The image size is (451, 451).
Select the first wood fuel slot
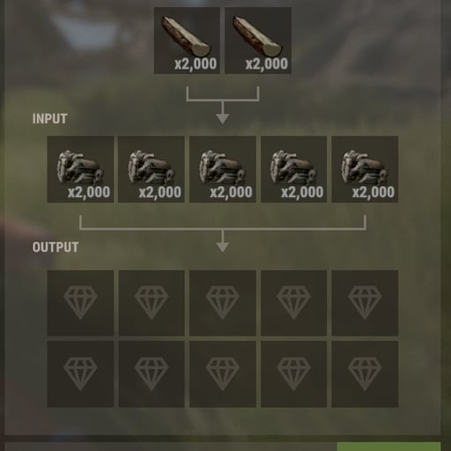(187, 41)
